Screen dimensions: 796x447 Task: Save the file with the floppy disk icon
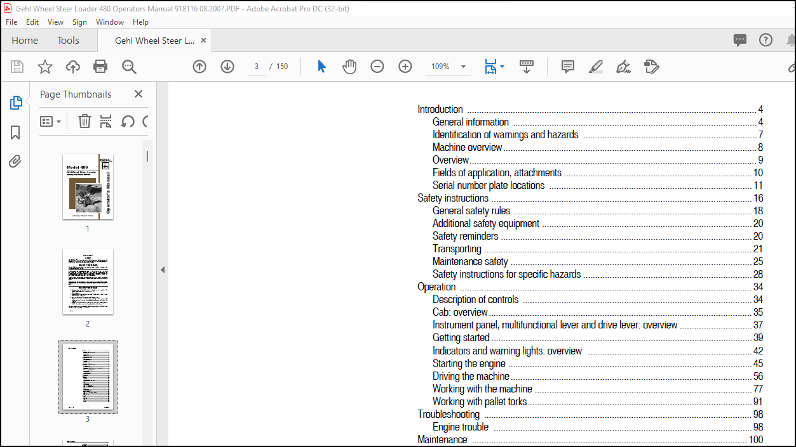(17, 67)
